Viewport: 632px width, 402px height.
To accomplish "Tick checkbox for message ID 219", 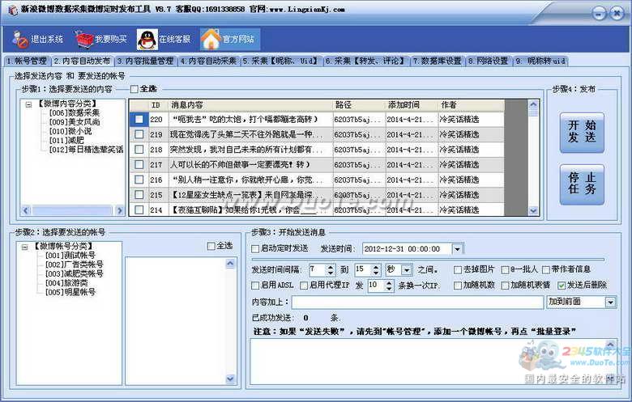I will [139, 134].
